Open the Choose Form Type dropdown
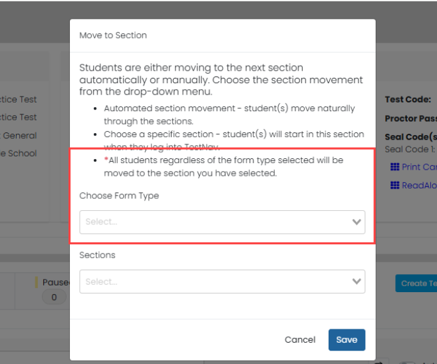The image size is (437, 364). tap(222, 222)
